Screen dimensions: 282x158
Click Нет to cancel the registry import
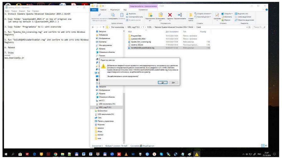click(173, 82)
